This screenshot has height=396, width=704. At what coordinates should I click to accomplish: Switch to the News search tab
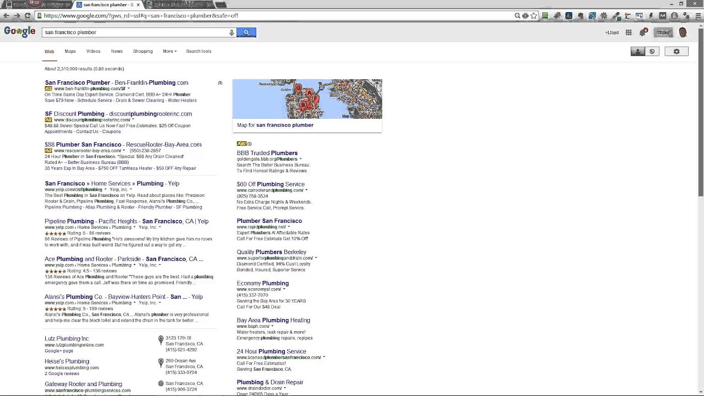click(117, 51)
